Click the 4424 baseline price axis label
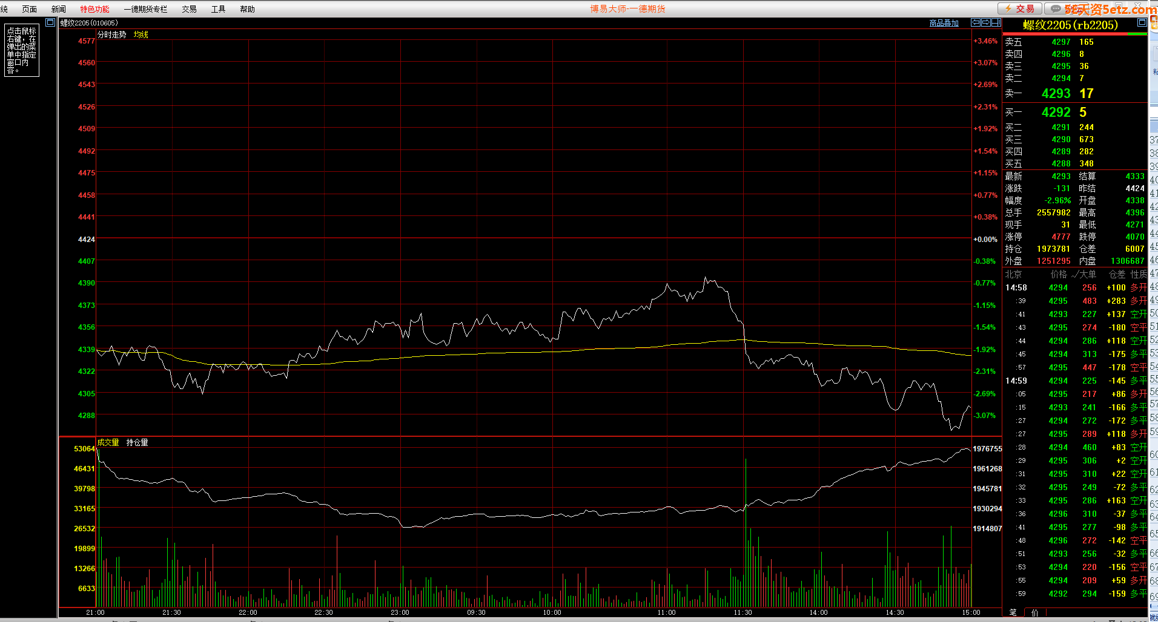The height and width of the screenshot is (622, 1158). pyautogui.click(x=87, y=239)
